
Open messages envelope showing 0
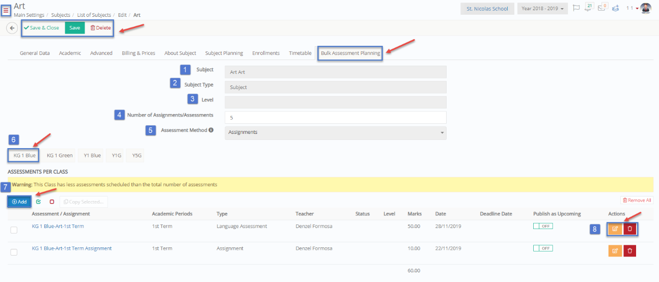point(602,8)
